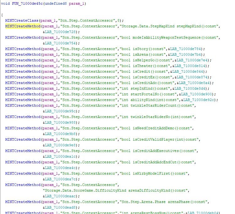Screen dimensions: 235x214
Task: Open label LAB_71000de728
Action: click(60, 32)
